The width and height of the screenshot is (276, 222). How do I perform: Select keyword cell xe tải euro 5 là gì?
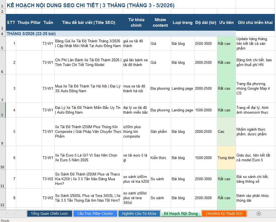(136, 158)
